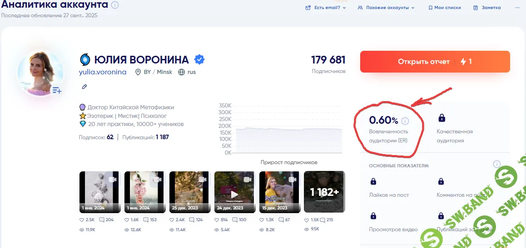Screen dimensions: 526x248
Task: Expand the Похожие аккаунты dropdown
Action: (x=386, y=8)
